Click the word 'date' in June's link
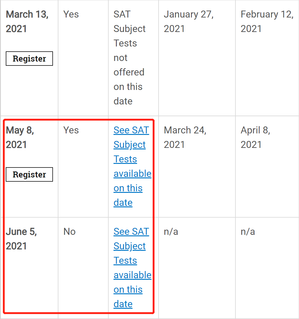This screenshot has width=299, height=319. tap(123, 304)
